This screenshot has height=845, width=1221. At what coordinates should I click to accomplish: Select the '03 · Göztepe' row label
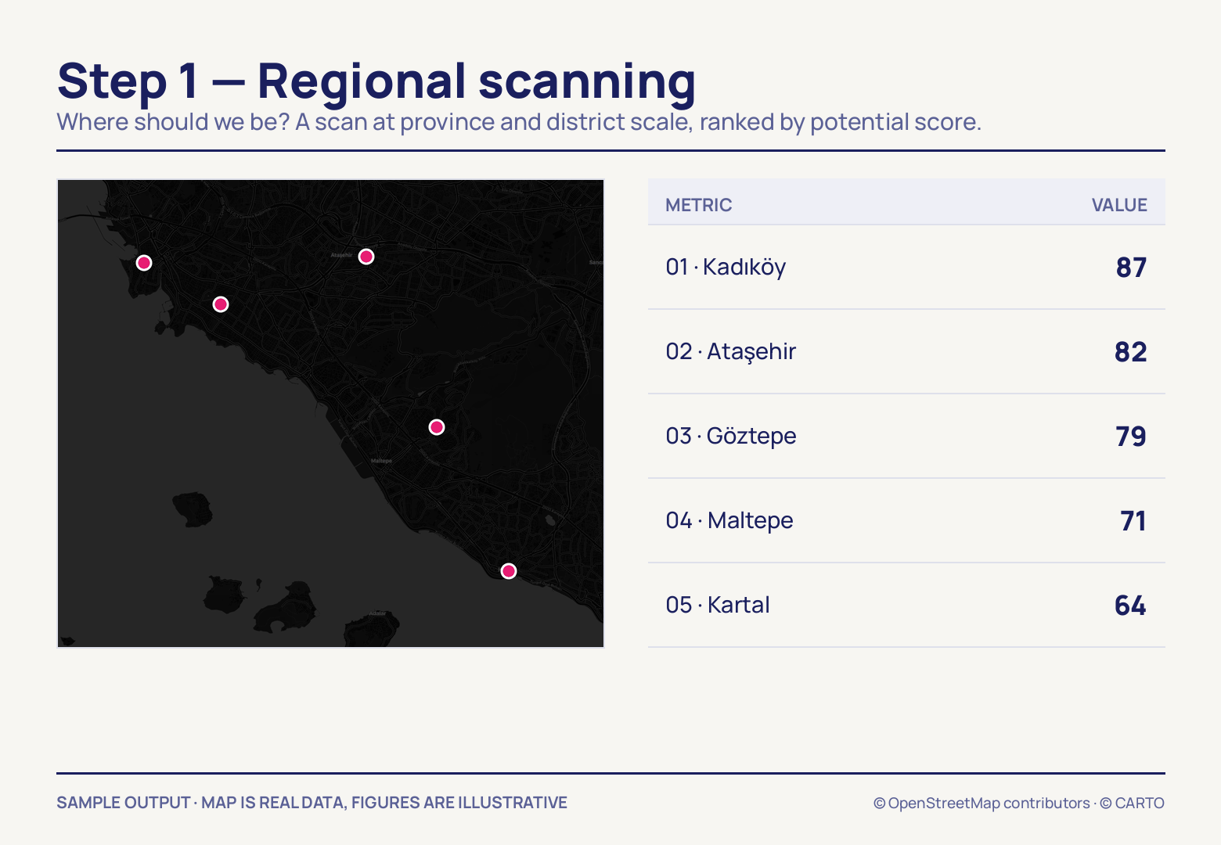731,436
